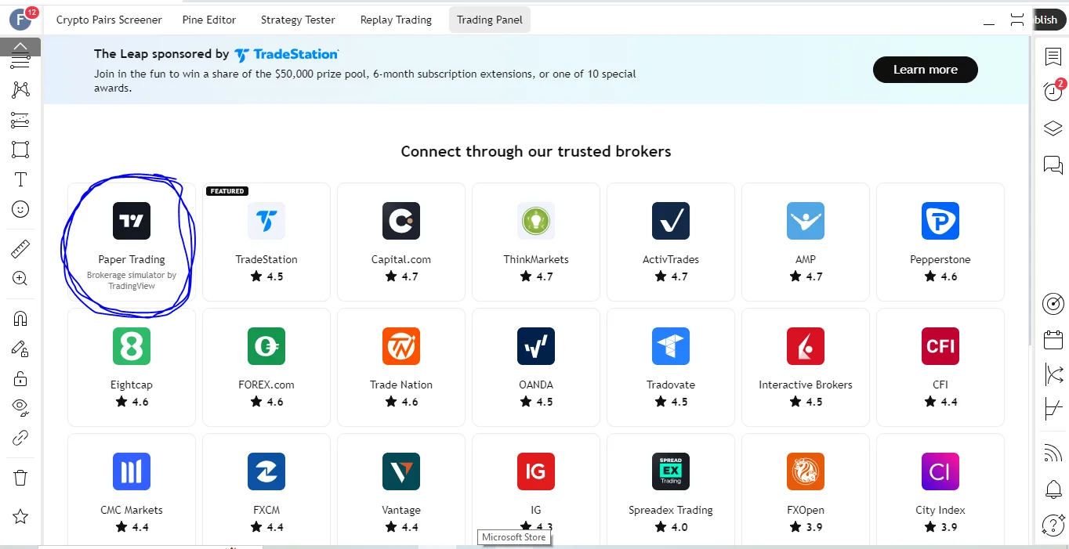Viewport: 1069px width, 549px height.
Task: Switch to Crypto Pairs Screener tab
Action: tap(109, 20)
